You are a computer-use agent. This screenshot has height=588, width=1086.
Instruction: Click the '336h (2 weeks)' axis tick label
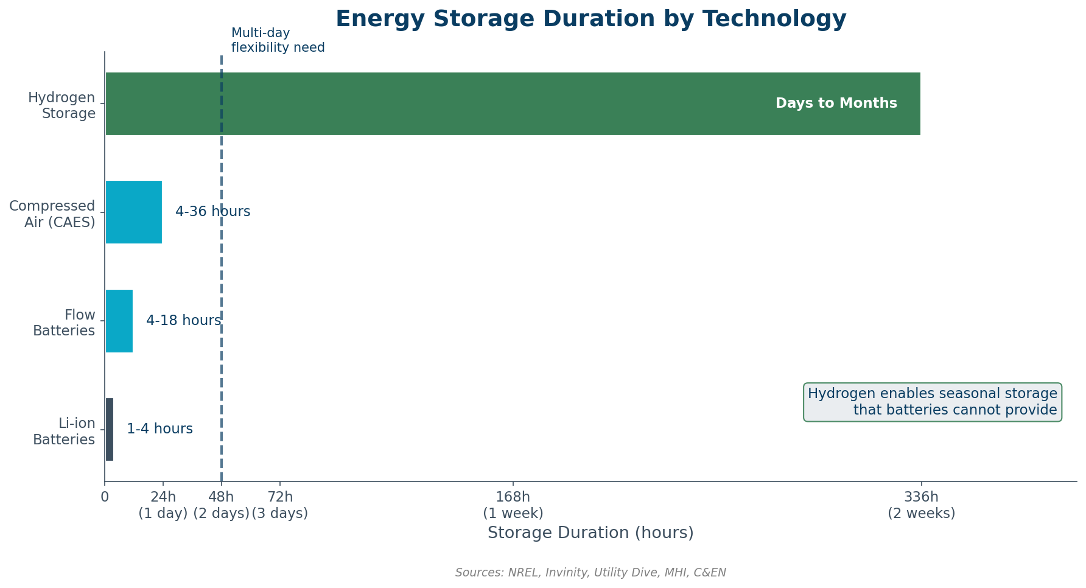(921, 505)
